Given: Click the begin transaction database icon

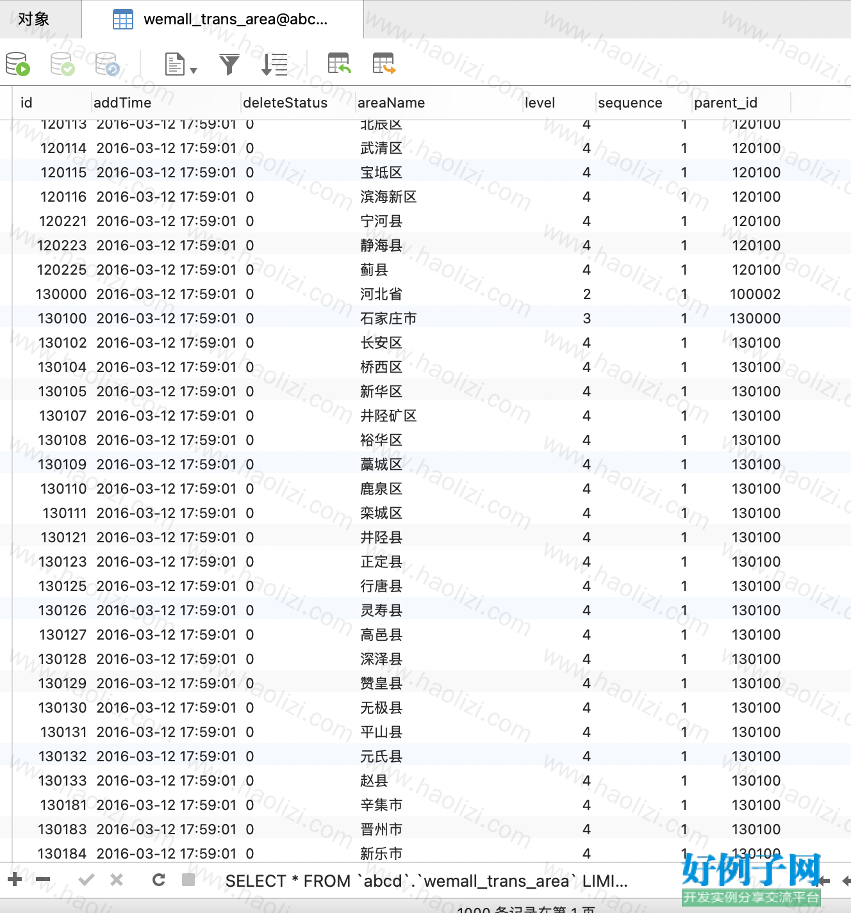Looking at the screenshot, I should [18, 64].
